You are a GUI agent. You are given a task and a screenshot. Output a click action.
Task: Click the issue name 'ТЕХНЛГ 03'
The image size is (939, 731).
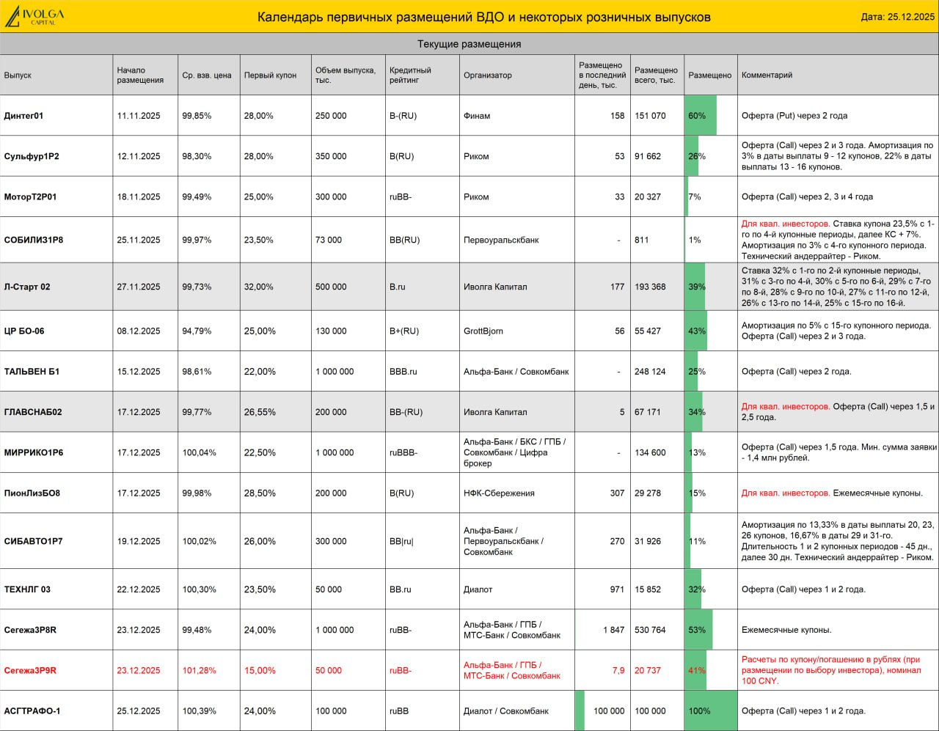[27, 589]
